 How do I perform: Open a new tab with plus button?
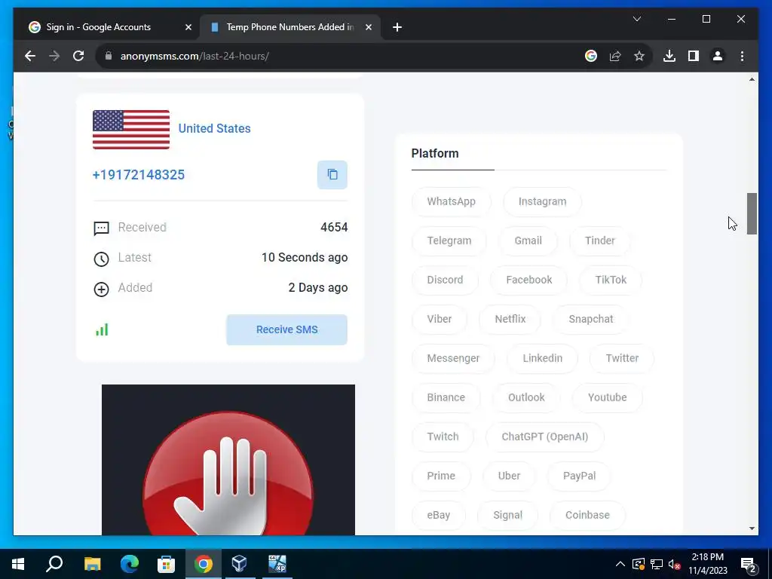coord(397,27)
